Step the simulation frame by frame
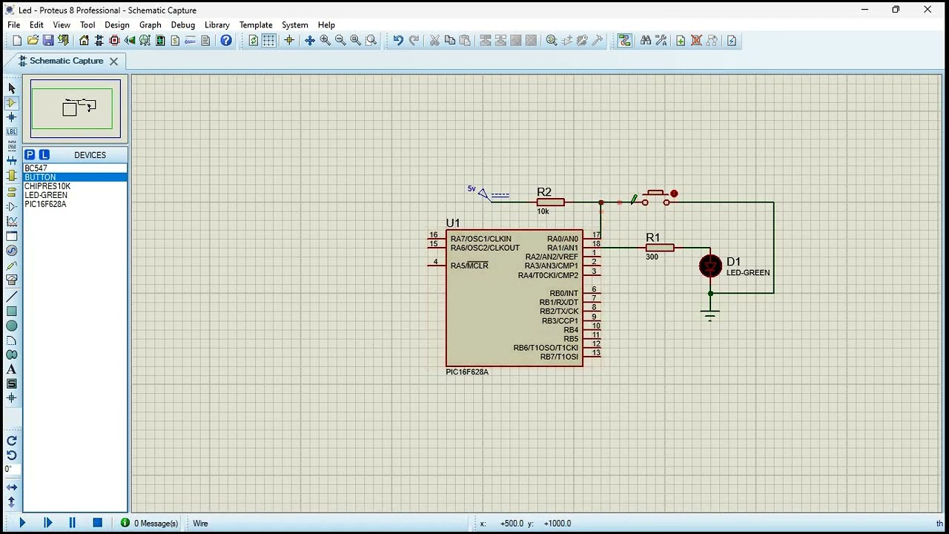This screenshot has height=534, width=949. 48,523
